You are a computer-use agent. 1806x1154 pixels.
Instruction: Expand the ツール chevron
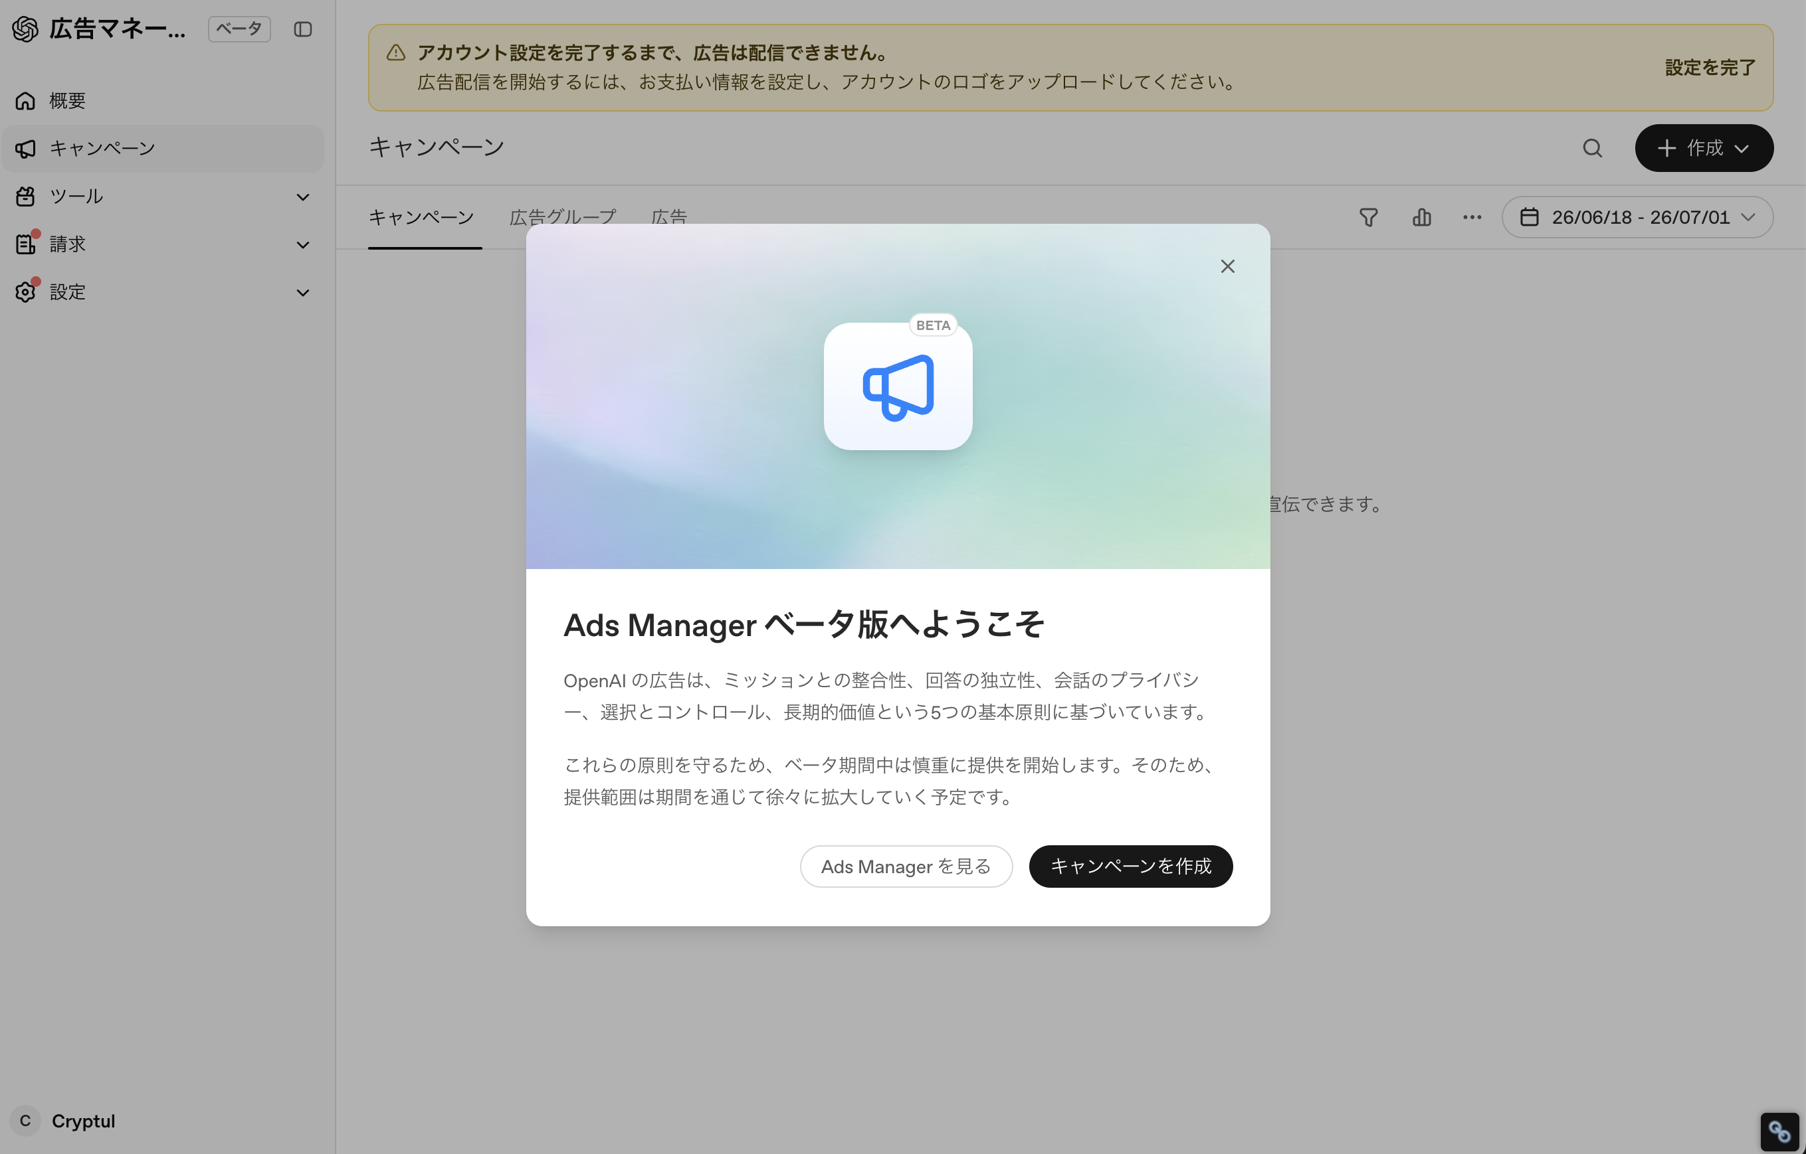coord(303,197)
